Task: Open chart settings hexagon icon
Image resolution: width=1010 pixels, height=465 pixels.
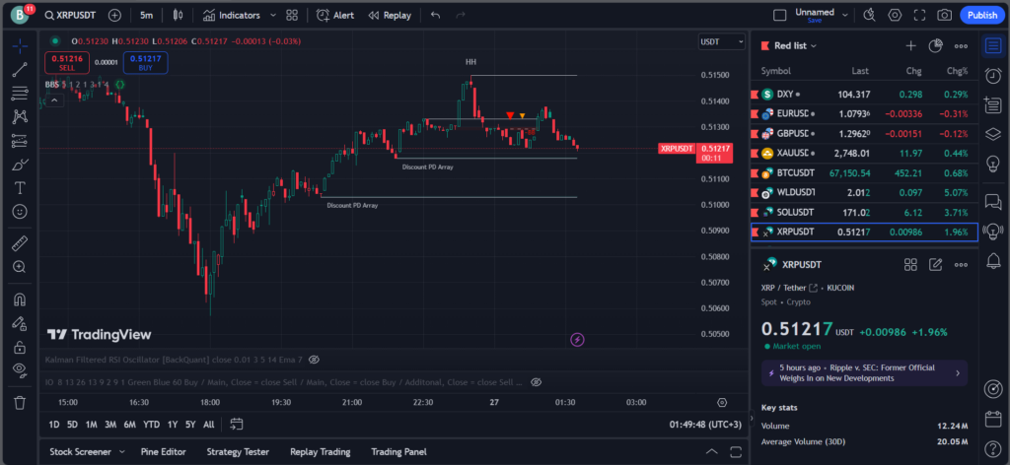Action: 895,15
